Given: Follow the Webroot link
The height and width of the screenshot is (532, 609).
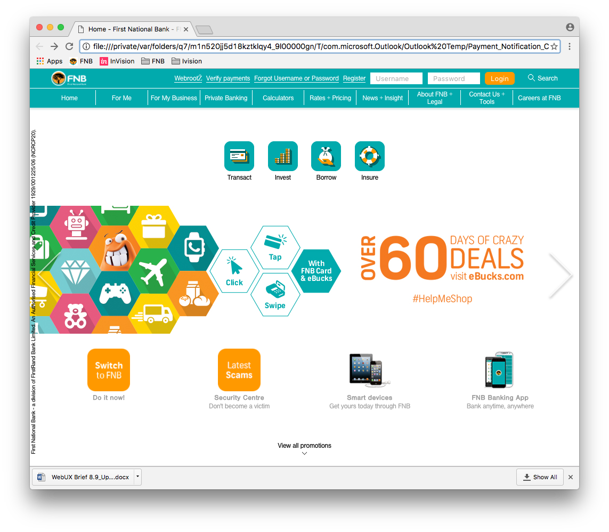Looking at the screenshot, I should pos(188,78).
